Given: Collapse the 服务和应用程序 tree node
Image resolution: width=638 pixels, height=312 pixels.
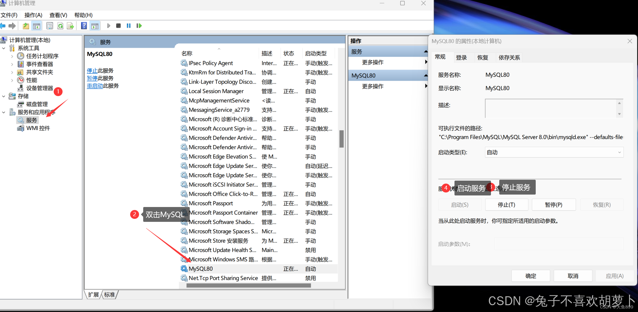Looking at the screenshot, I should [4, 112].
